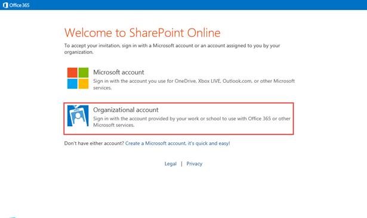367x218 pixels.
Task: Open Create a Microsoft account link
Action: [x=178, y=143]
